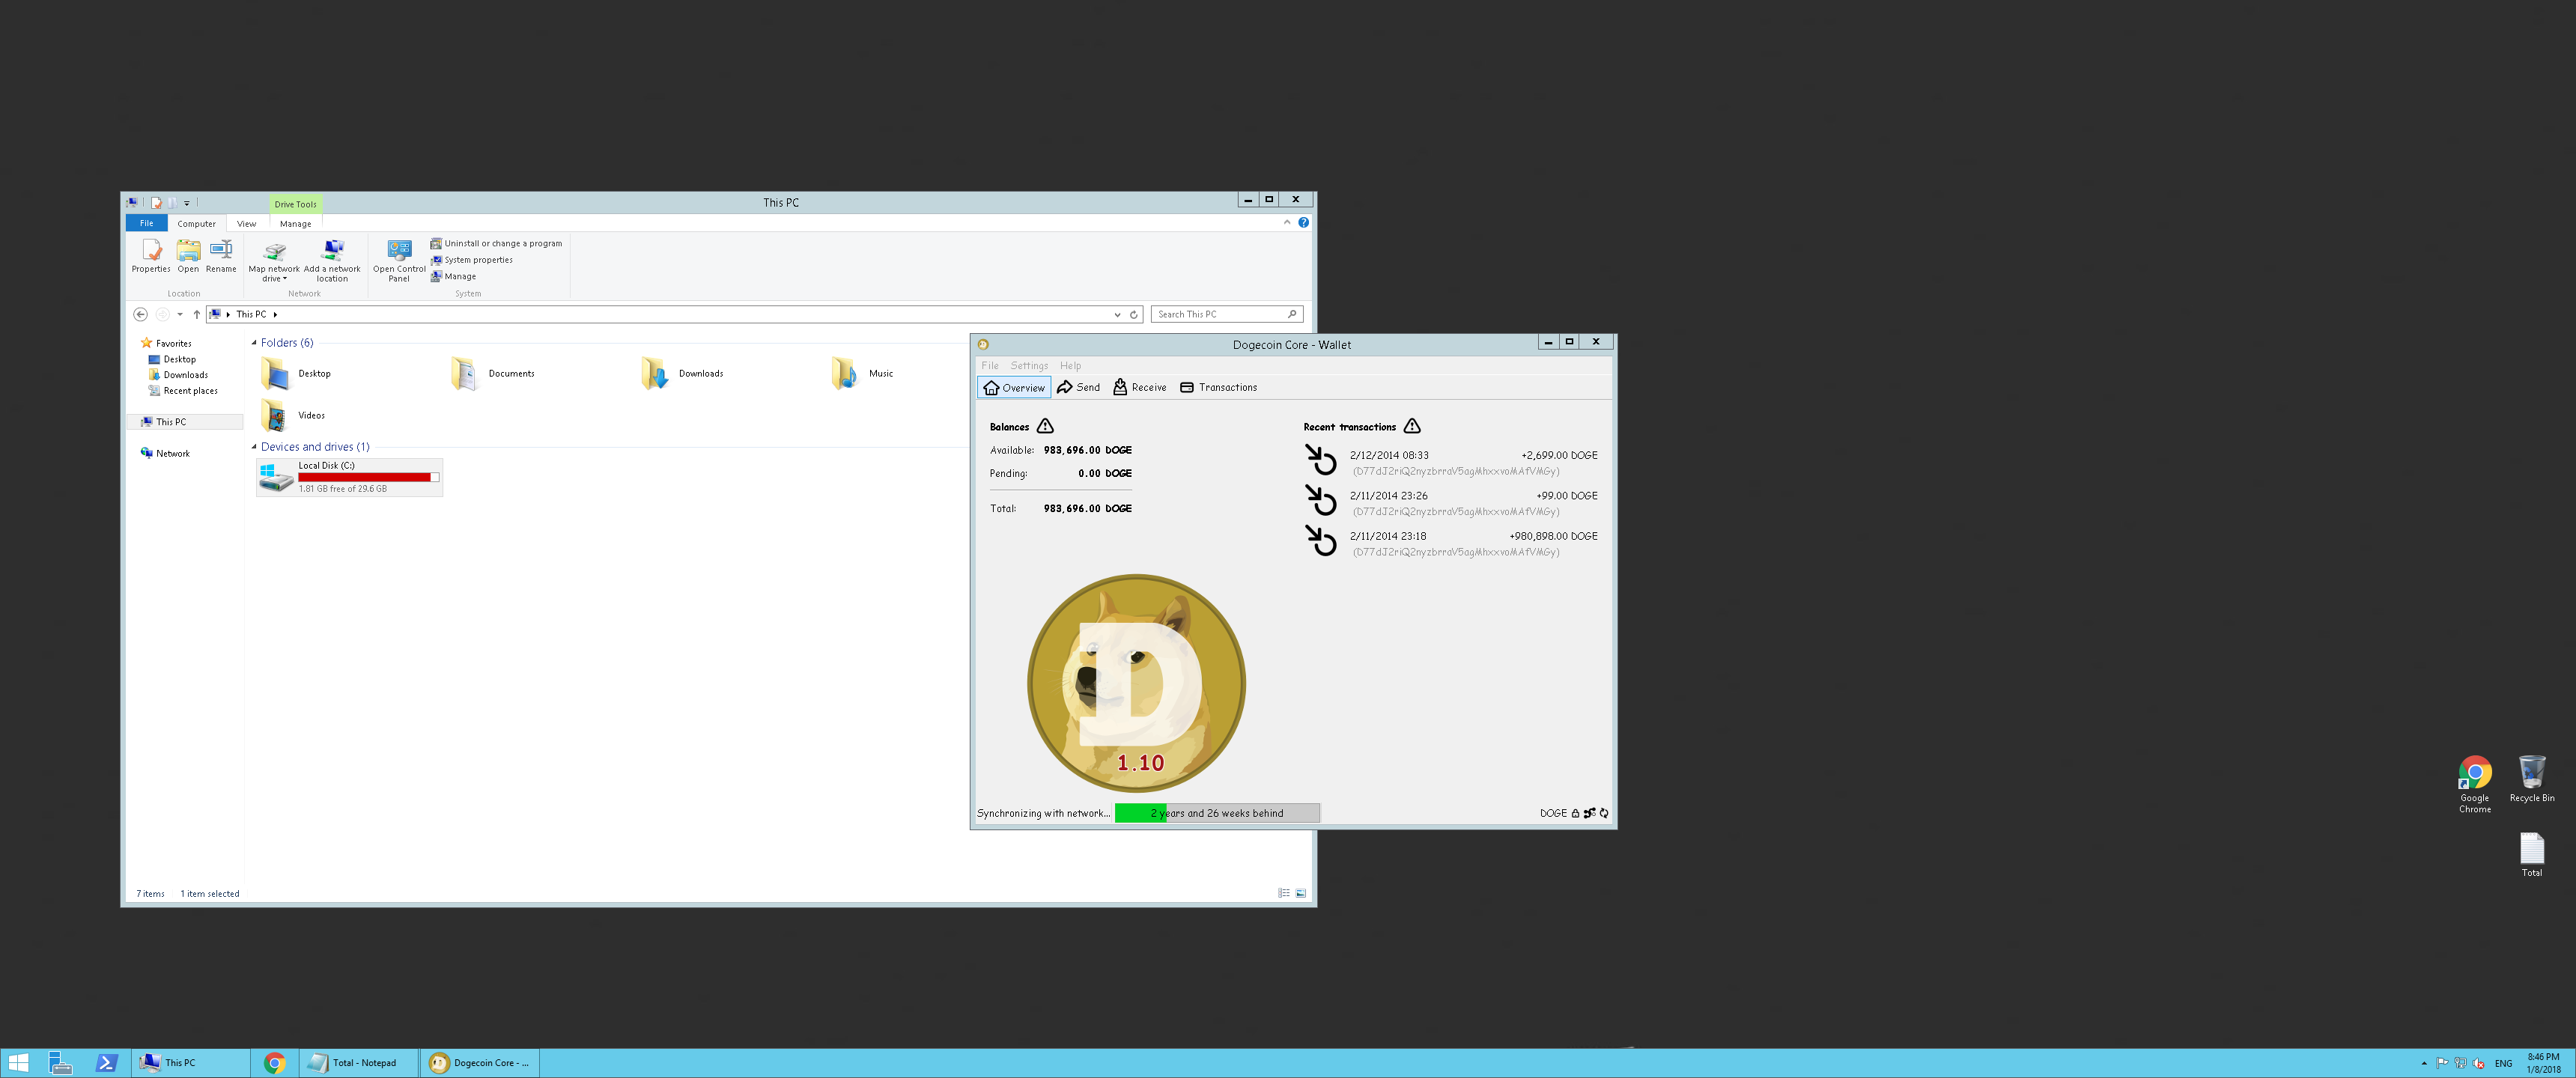Click the +99.00 DOGE transaction amount
This screenshot has width=2576, height=1078.
(1567, 496)
